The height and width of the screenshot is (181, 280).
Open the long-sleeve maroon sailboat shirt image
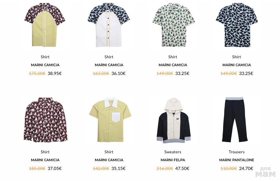coord(45,120)
